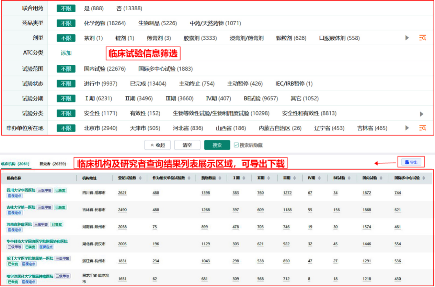Click the 剂型 row advanced filter search icon

(422, 38)
